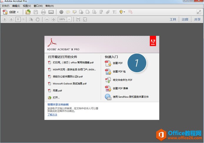Image resolution: width=204 pixels, height=143 pixels.
Task: Click the zoom in plus button
Action: pos(54,19)
